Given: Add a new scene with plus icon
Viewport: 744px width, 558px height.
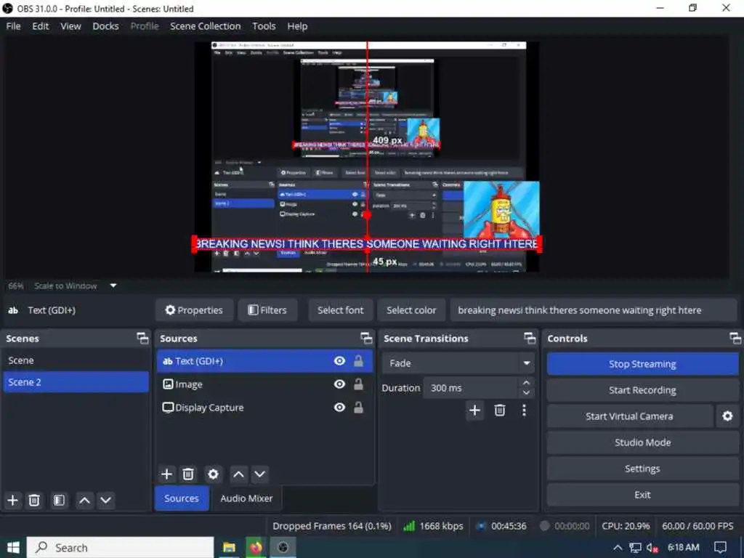Looking at the screenshot, I should (13, 500).
